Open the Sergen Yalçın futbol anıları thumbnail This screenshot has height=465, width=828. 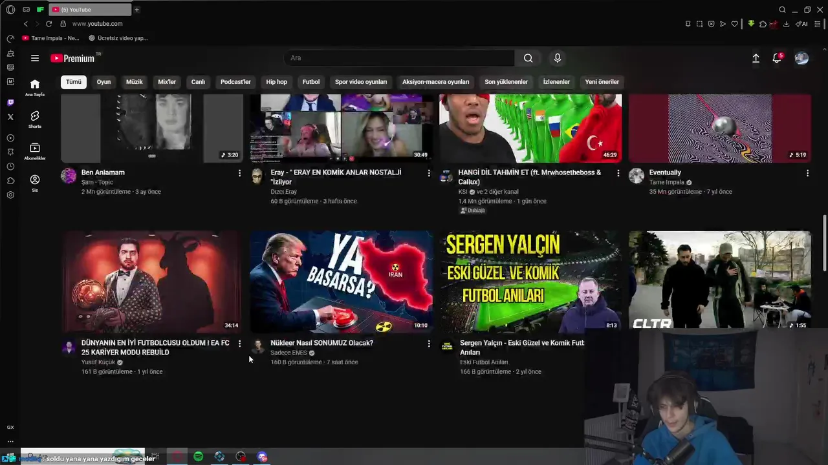(530, 282)
